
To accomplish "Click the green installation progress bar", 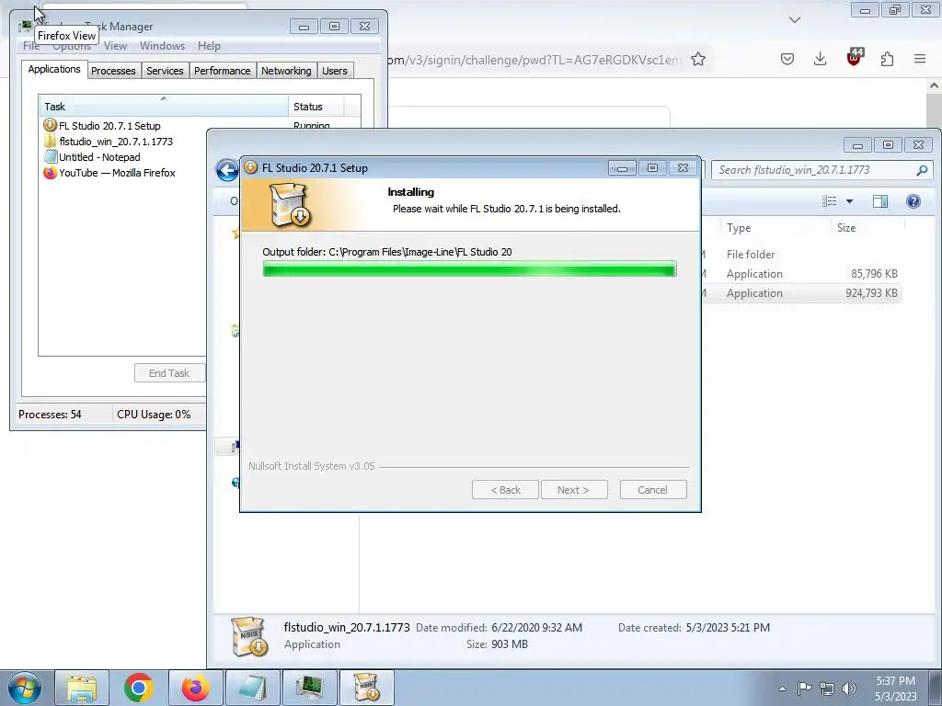I will tap(470, 268).
